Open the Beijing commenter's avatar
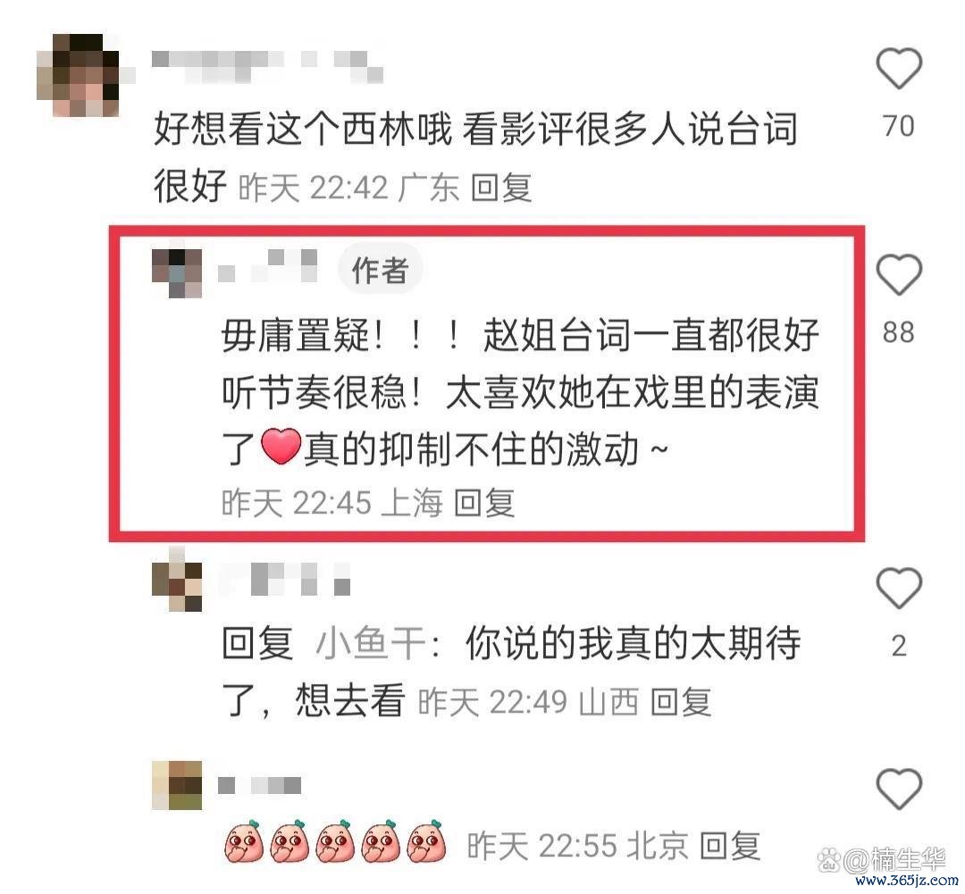Viewport: 965px width, 894px height. (x=177, y=786)
